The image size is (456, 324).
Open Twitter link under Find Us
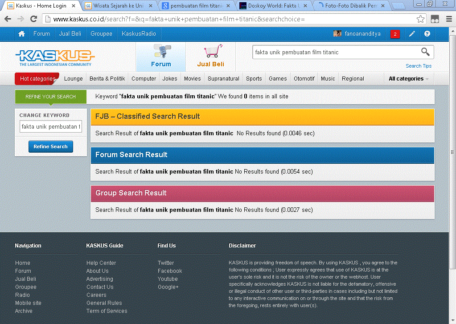coord(166,263)
